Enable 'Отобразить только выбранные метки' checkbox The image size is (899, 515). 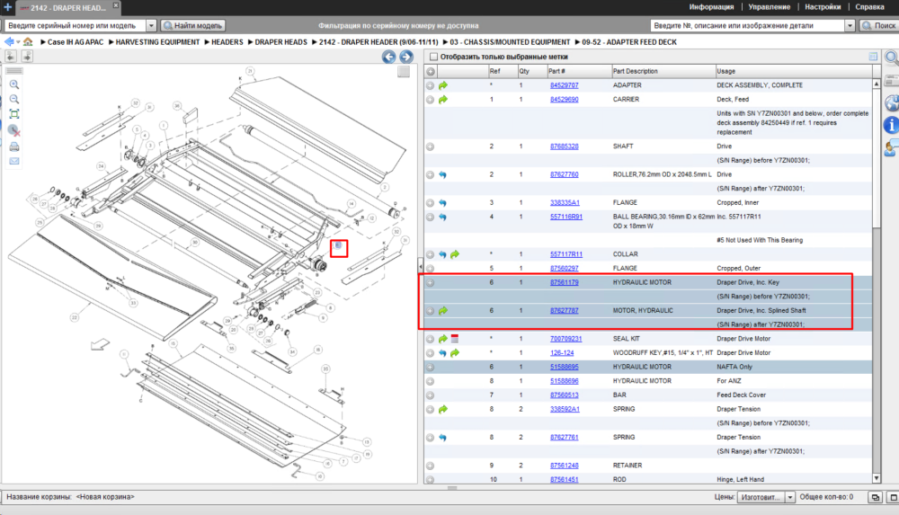434,57
